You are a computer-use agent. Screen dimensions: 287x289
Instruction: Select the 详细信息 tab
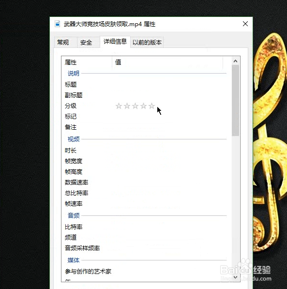point(115,42)
